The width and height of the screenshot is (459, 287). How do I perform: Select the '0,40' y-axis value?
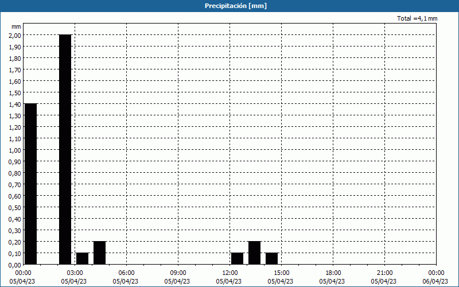click(x=15, y=219)
